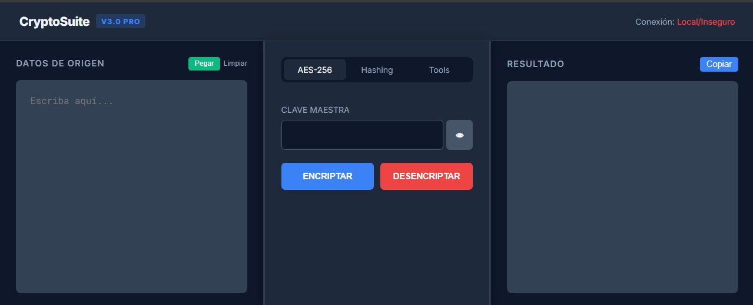
Task: Click the red Local/Inseguro connection status
Action: pyautogui.click(x=706, y=22)
